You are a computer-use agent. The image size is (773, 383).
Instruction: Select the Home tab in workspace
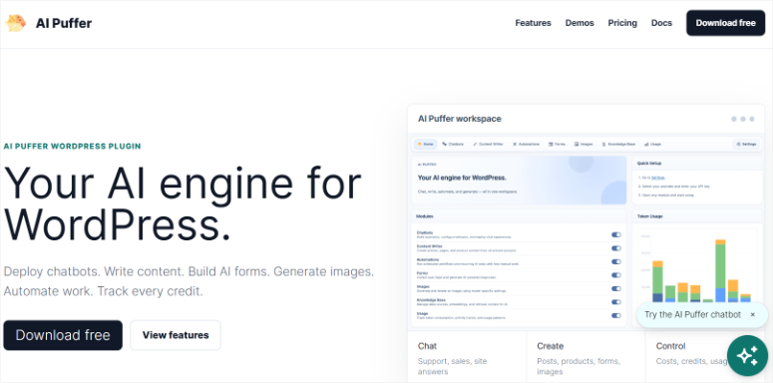pos(426,144)
